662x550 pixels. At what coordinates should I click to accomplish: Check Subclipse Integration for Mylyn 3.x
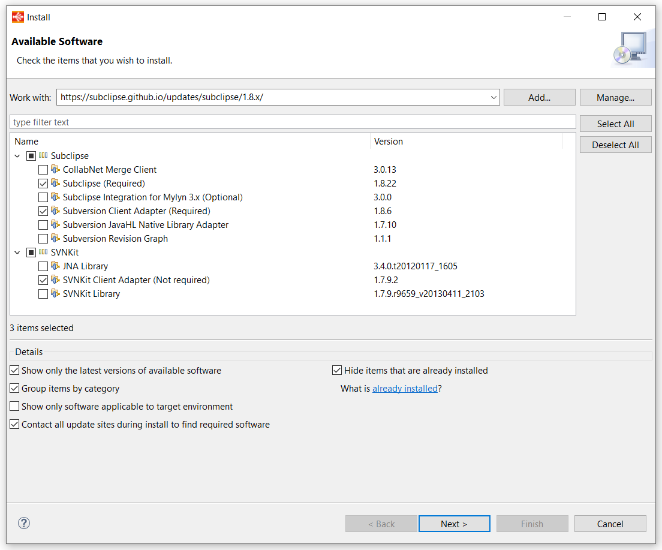click(43, 197)
